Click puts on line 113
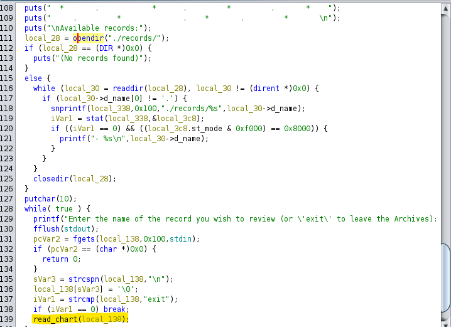 tap(42, 58)
